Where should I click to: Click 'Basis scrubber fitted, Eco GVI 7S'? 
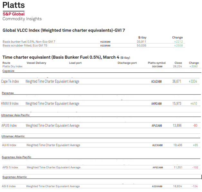tap(25, 46)
